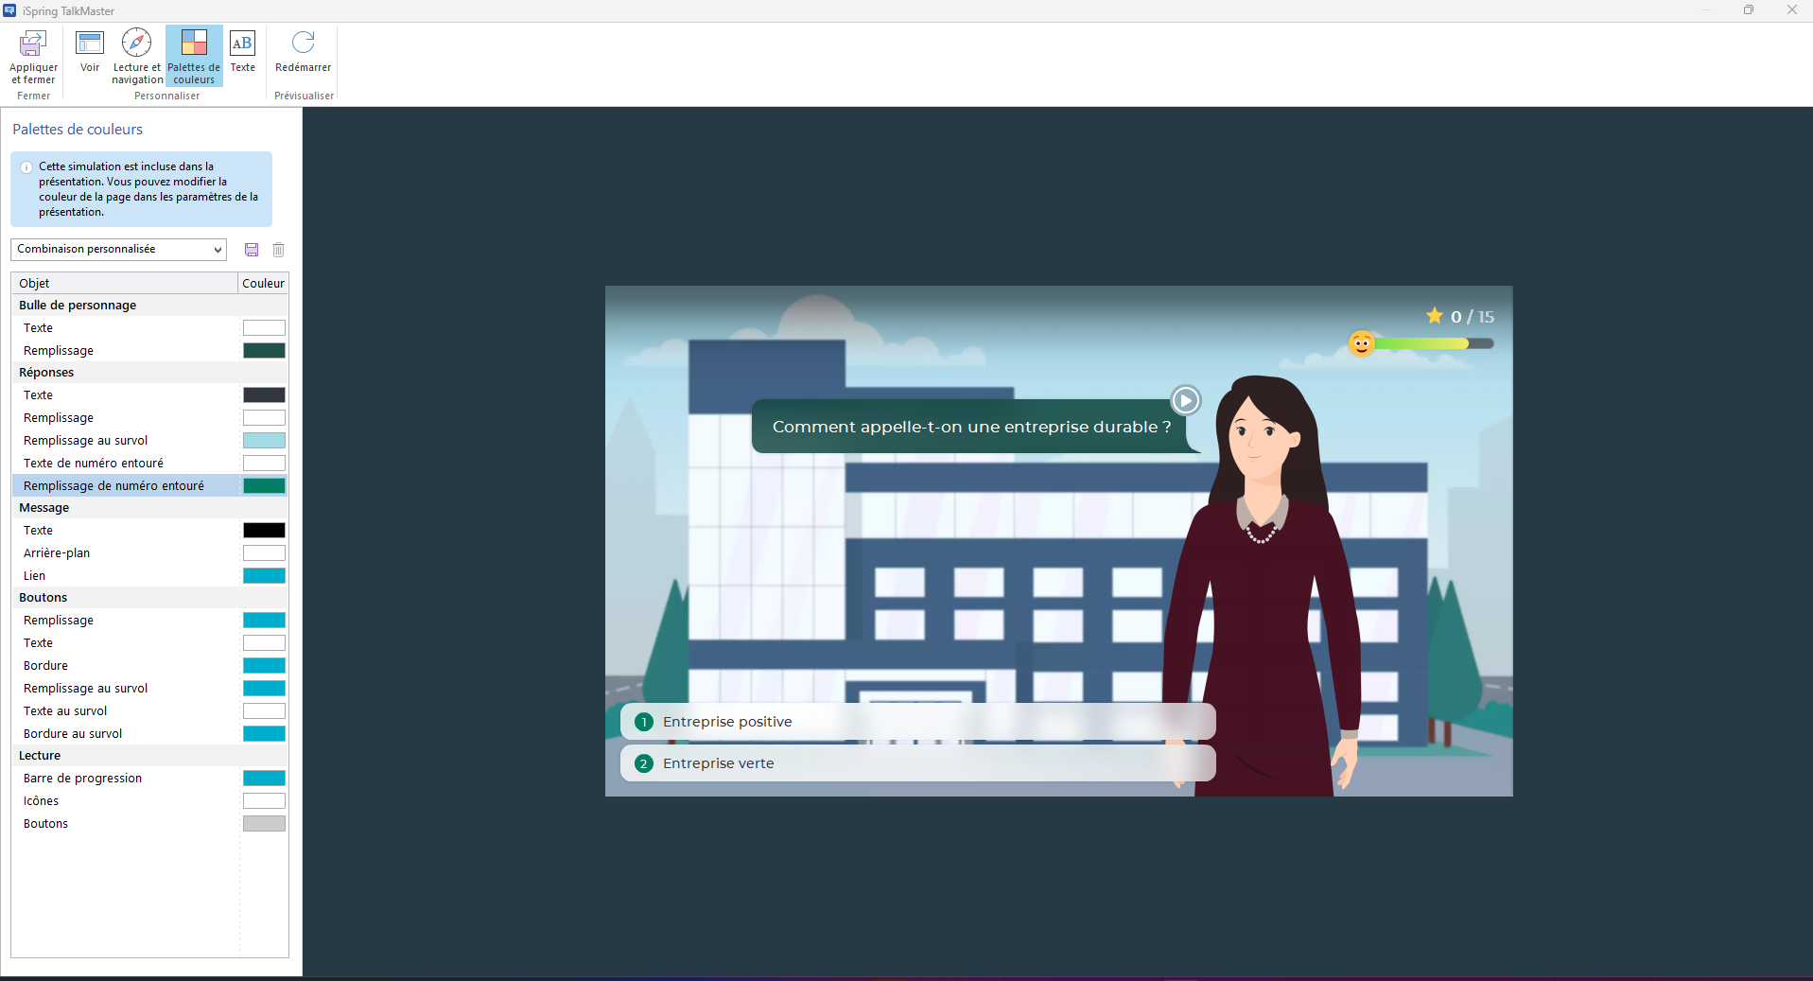Delete the color scheme with trash icon
This screenshot has height=981, width=1813.
(278, 250)
